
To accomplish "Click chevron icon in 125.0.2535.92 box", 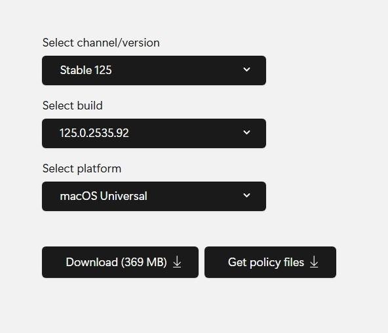I will coord(246,132).
